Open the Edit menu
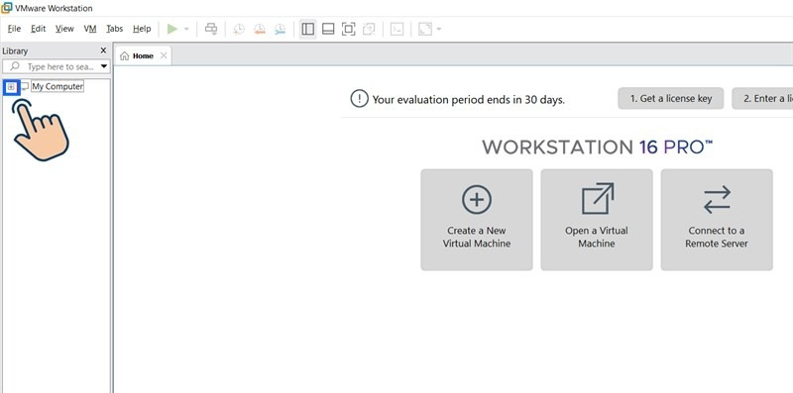The width and height of the screenshot is (793, 393). (x=39, y=29)
